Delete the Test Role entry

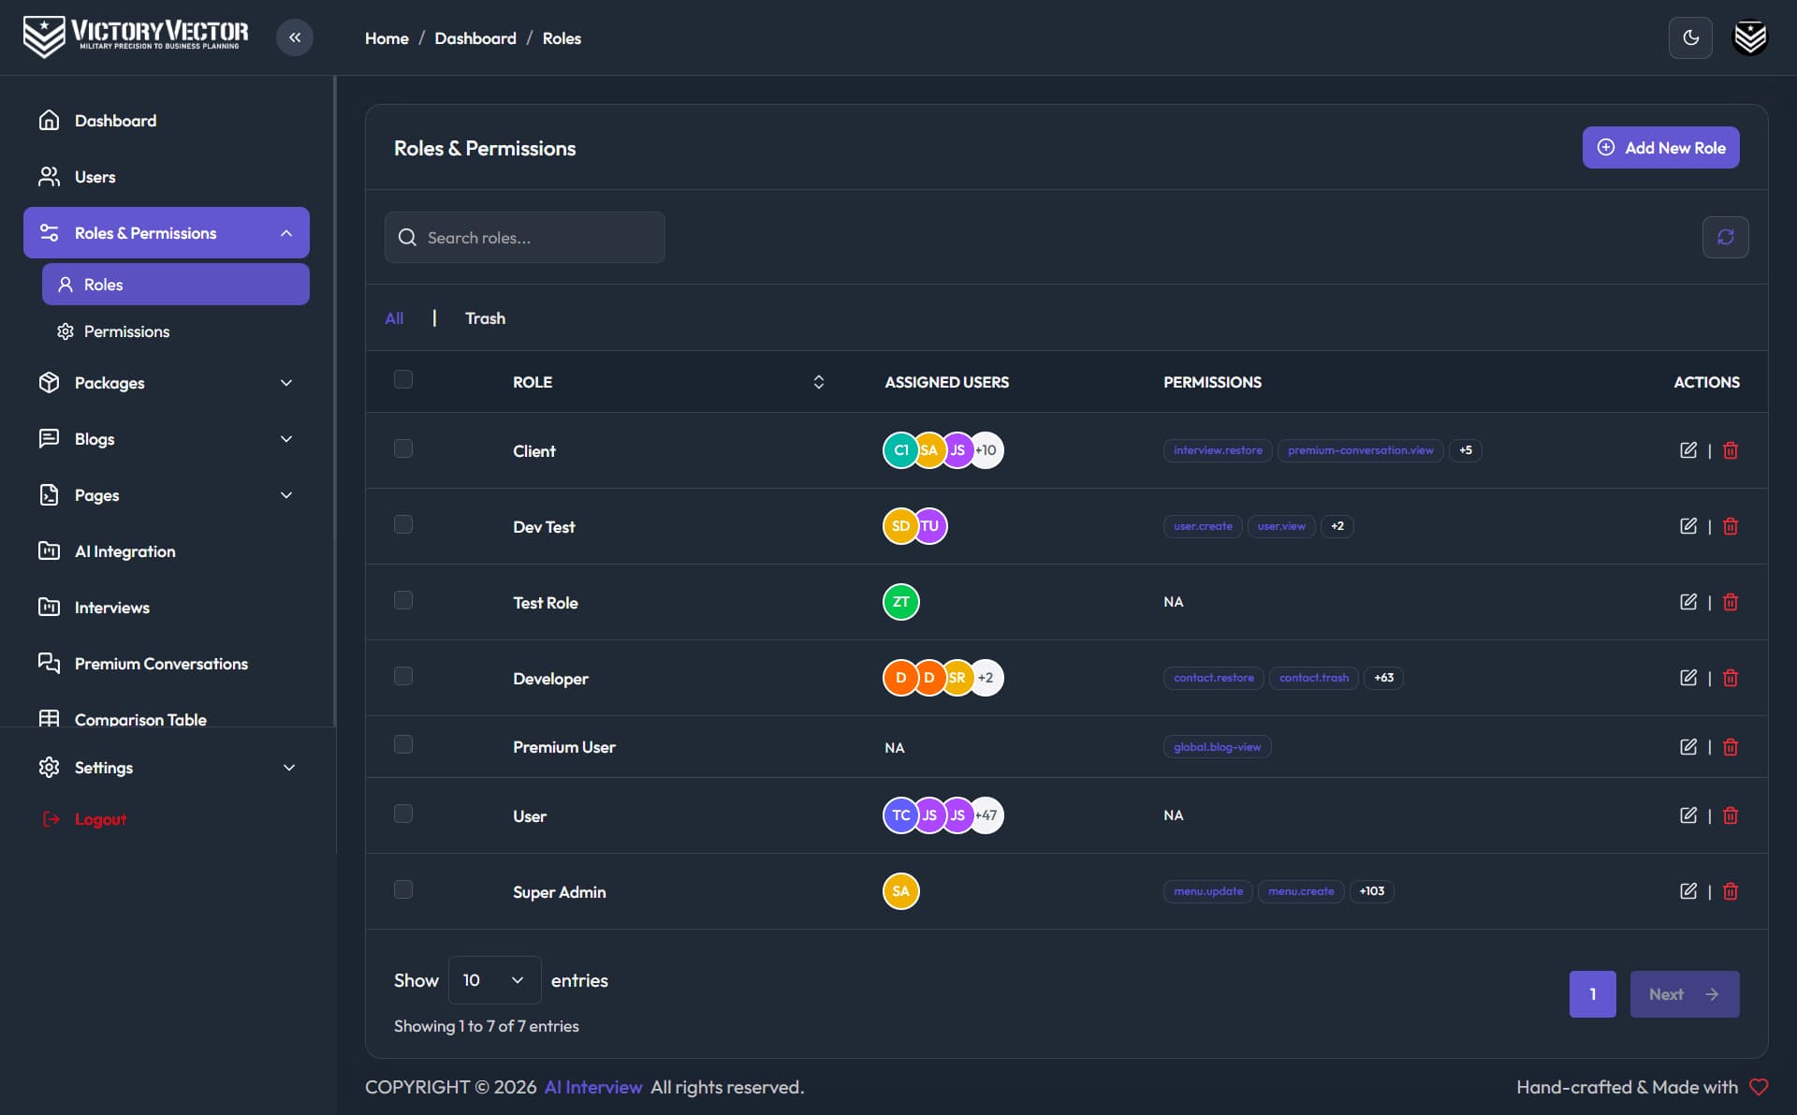[1731, 602]
